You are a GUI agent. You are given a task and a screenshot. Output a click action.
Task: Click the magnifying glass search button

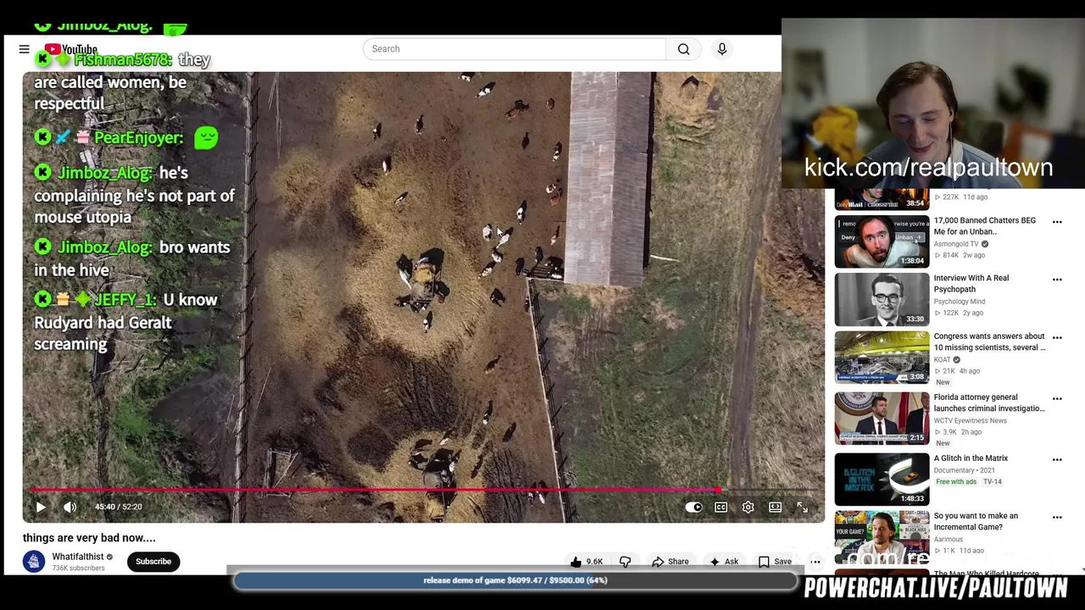(684, 49)
